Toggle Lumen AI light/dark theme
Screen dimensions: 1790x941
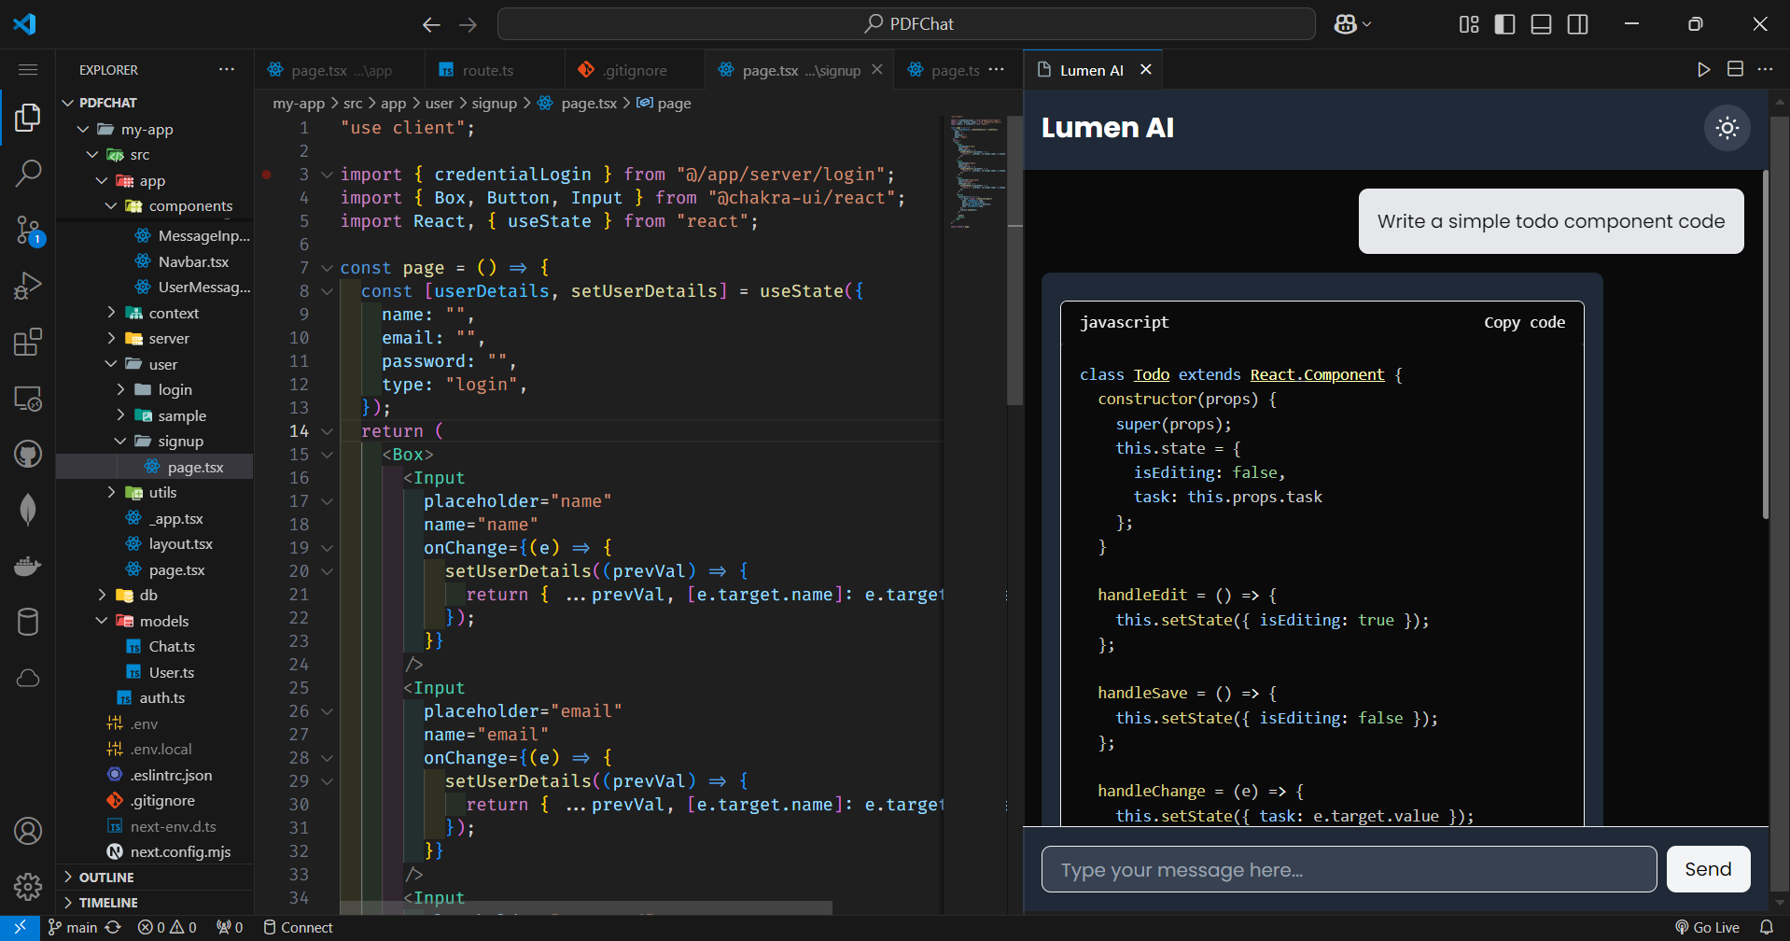pyautogui.click(x=1727, y=128)
